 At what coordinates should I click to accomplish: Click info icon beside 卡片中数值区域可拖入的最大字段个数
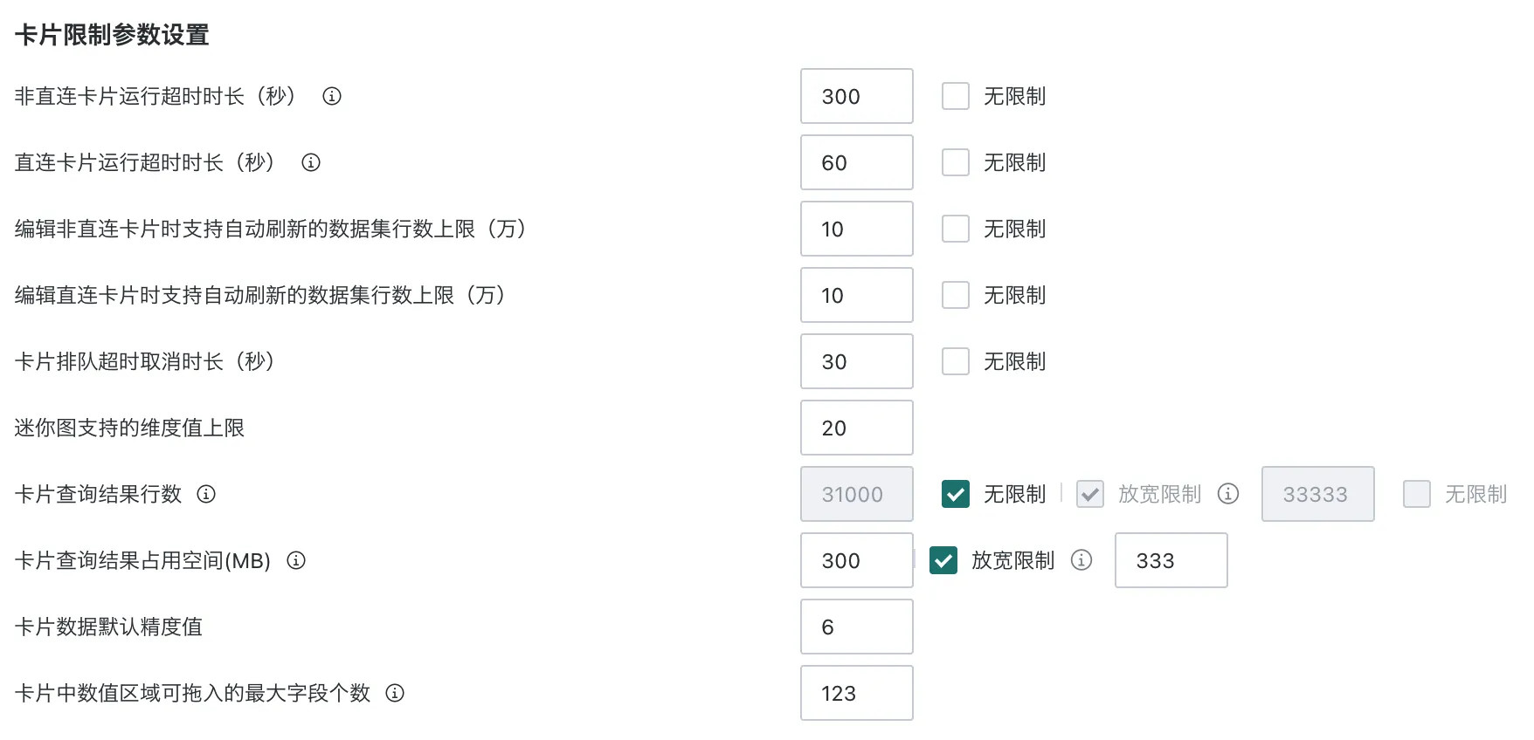tap(395, 693)
